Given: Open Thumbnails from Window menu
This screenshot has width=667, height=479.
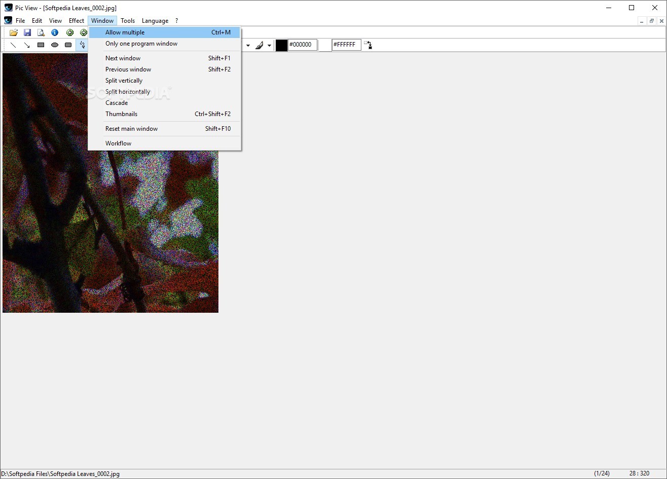Looking at the screenshot, I should [x=164, y=114].
